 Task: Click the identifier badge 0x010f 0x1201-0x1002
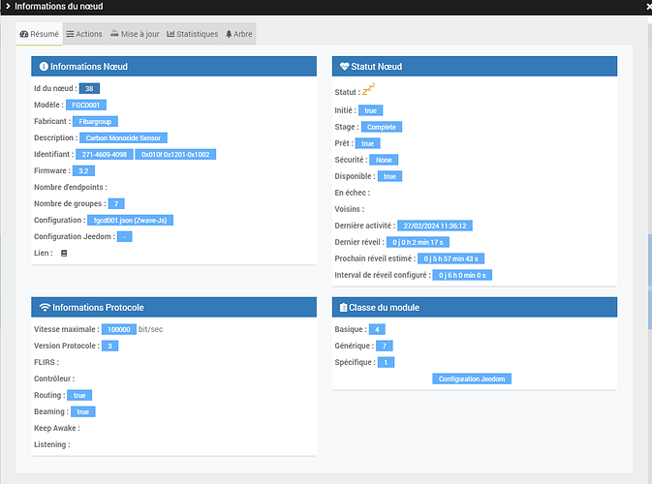[x=175, y=155]
